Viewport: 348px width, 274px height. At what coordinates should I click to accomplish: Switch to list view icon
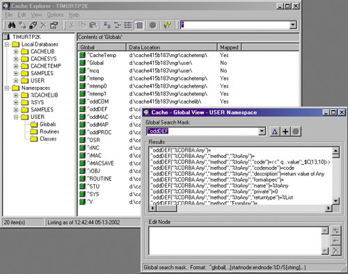[x=128, y=25]
